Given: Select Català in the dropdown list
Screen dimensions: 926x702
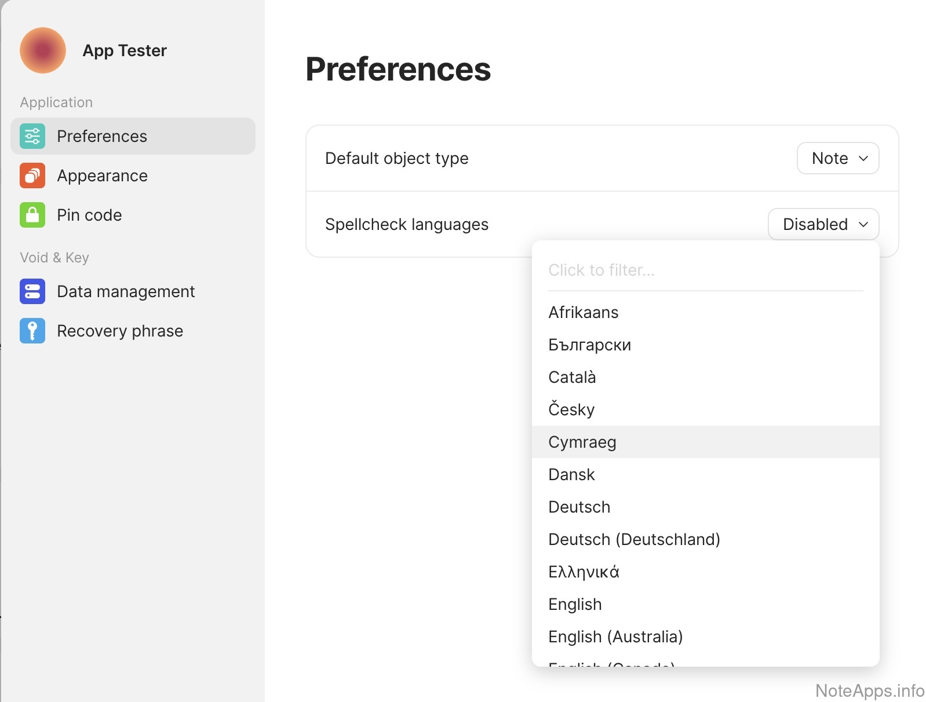Looking at the screenshot, I should [572, 377].
